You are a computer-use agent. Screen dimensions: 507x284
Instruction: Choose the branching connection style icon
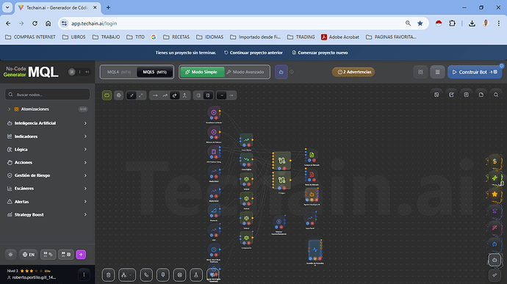pyautogui.click(x=184, y=95)
